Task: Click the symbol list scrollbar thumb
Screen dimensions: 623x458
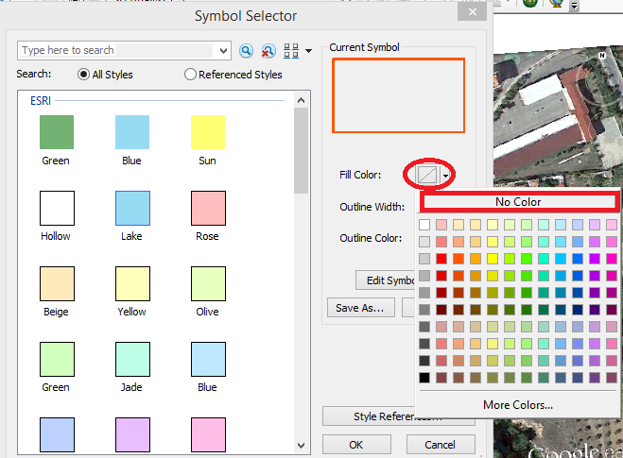Action: [x=302, y=151]
